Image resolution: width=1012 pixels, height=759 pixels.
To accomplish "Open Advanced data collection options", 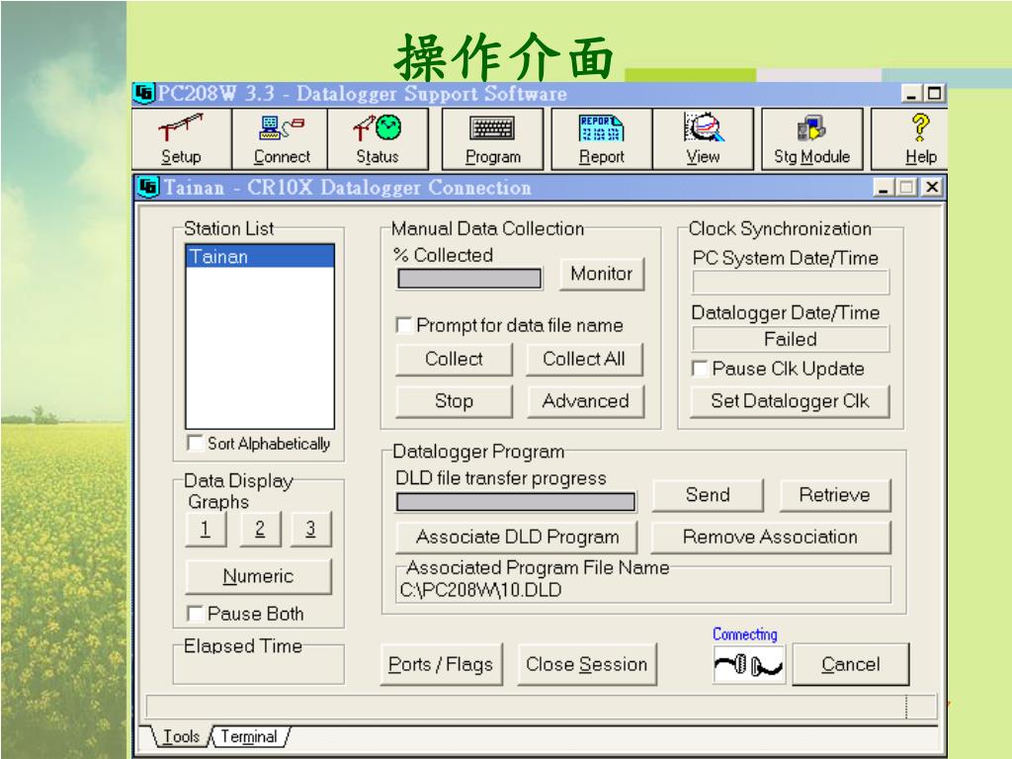I will click(x=585, y=401).
